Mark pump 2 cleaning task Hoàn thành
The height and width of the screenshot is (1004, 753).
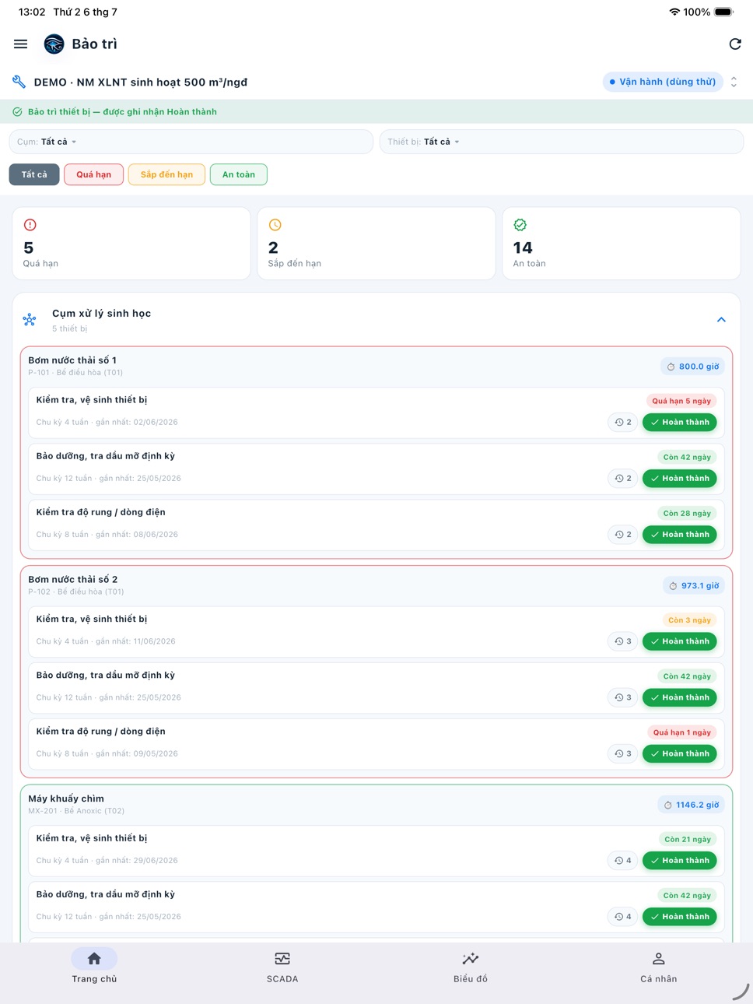tap(680, 642)
